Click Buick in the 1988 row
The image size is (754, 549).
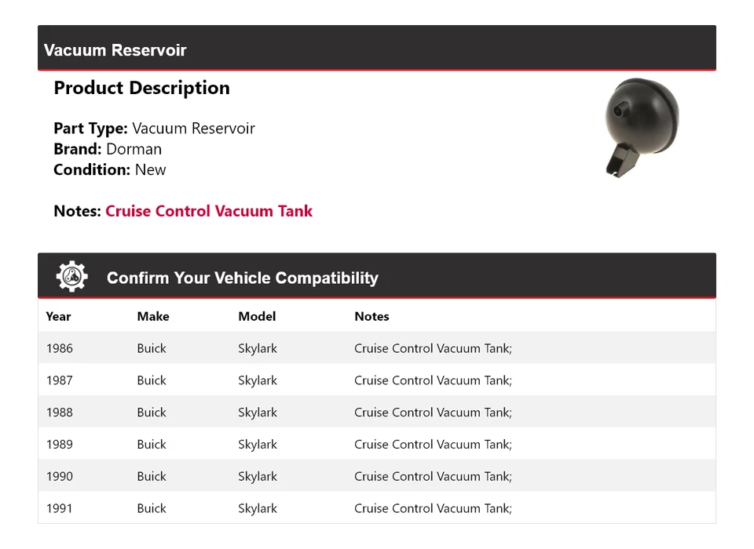point(152,412)
